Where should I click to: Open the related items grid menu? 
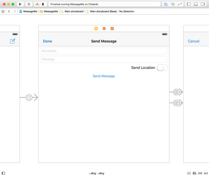[3, 11]
